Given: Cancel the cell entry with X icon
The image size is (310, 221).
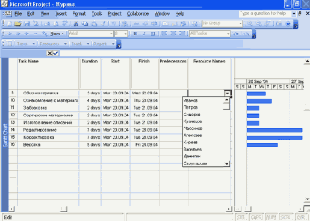Looking at the screenshot, I should coord(49,53).
